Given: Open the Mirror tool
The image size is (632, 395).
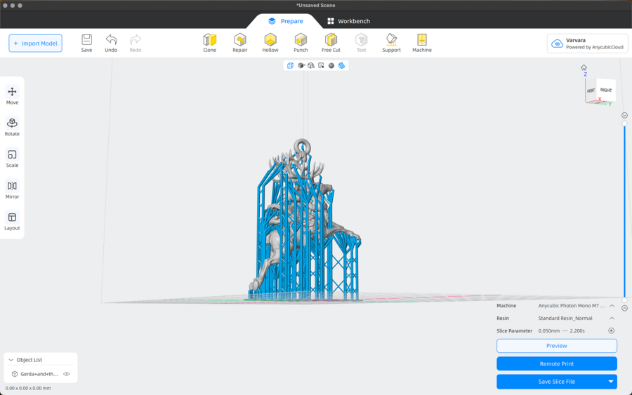Looking at the screenshot, I should click(x=12, y=189).
